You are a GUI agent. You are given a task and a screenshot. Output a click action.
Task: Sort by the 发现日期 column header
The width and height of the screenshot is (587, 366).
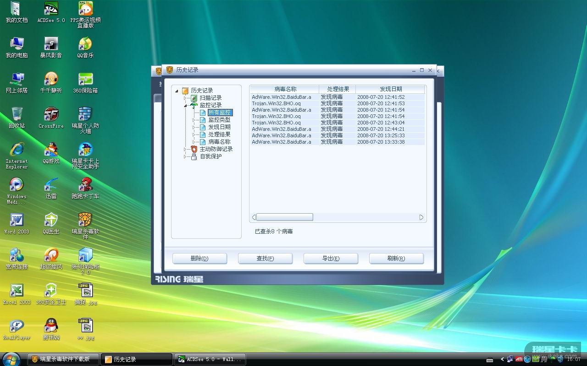[390, 89]
